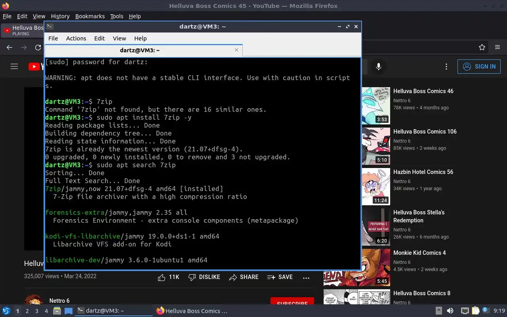
Task: Open YouTube settings three-dot menu
Action: (446, 67)
